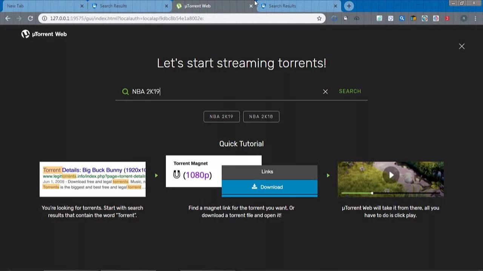Viewport: 483px width, 271px height.
Task: Click the second green tutorial step arrow
Action: pos(328,175)
